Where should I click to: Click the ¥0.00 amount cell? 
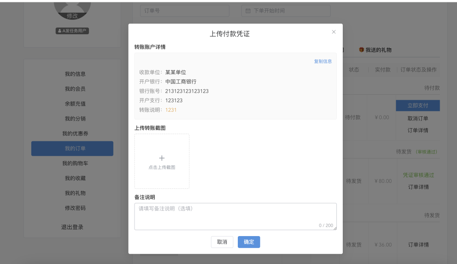pos(382,118)
